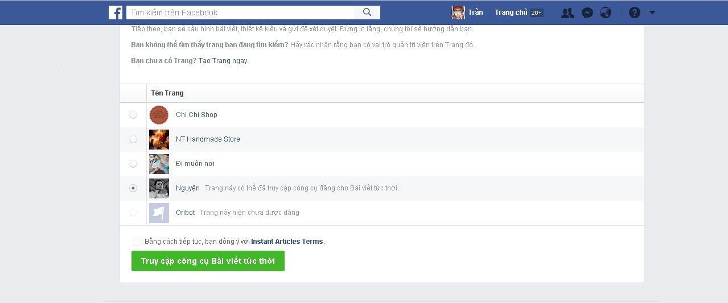728x303 pixels.
Task: Select the Đi muôn nơi radio button
Action: click(x=133, y=164)
